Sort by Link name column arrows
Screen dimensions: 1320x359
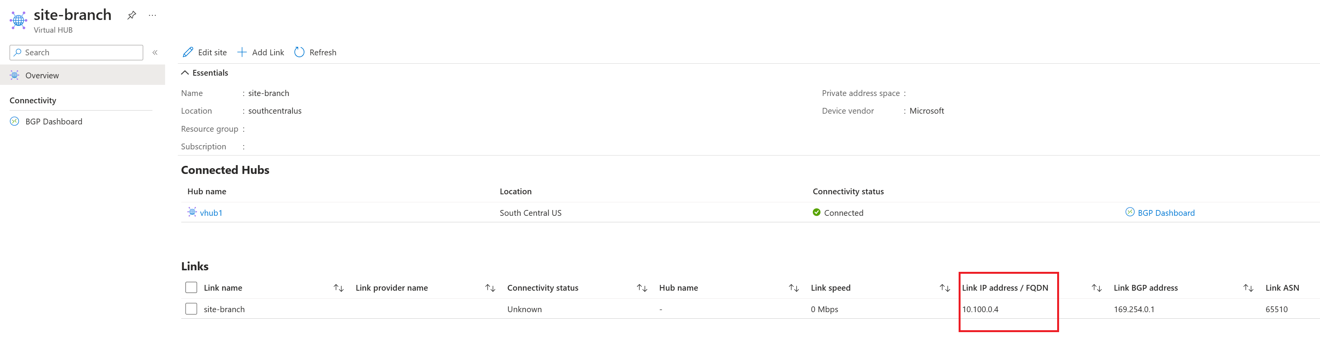click(x=338, y=288)
